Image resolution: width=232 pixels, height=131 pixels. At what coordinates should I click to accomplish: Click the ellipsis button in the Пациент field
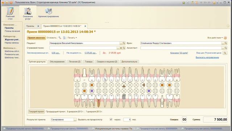(x=121, y=43)
